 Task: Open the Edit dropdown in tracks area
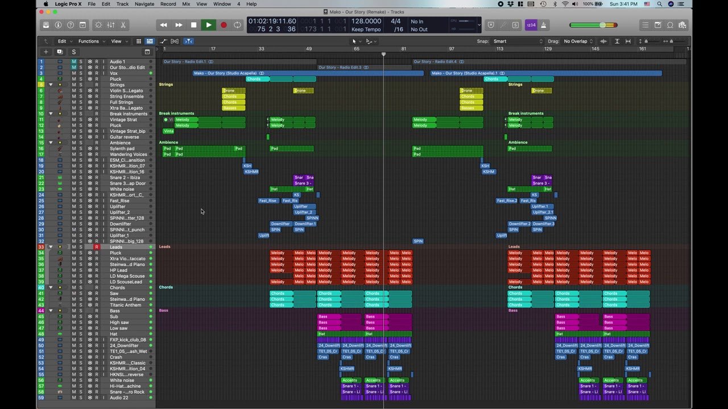[x=64, y=41]
